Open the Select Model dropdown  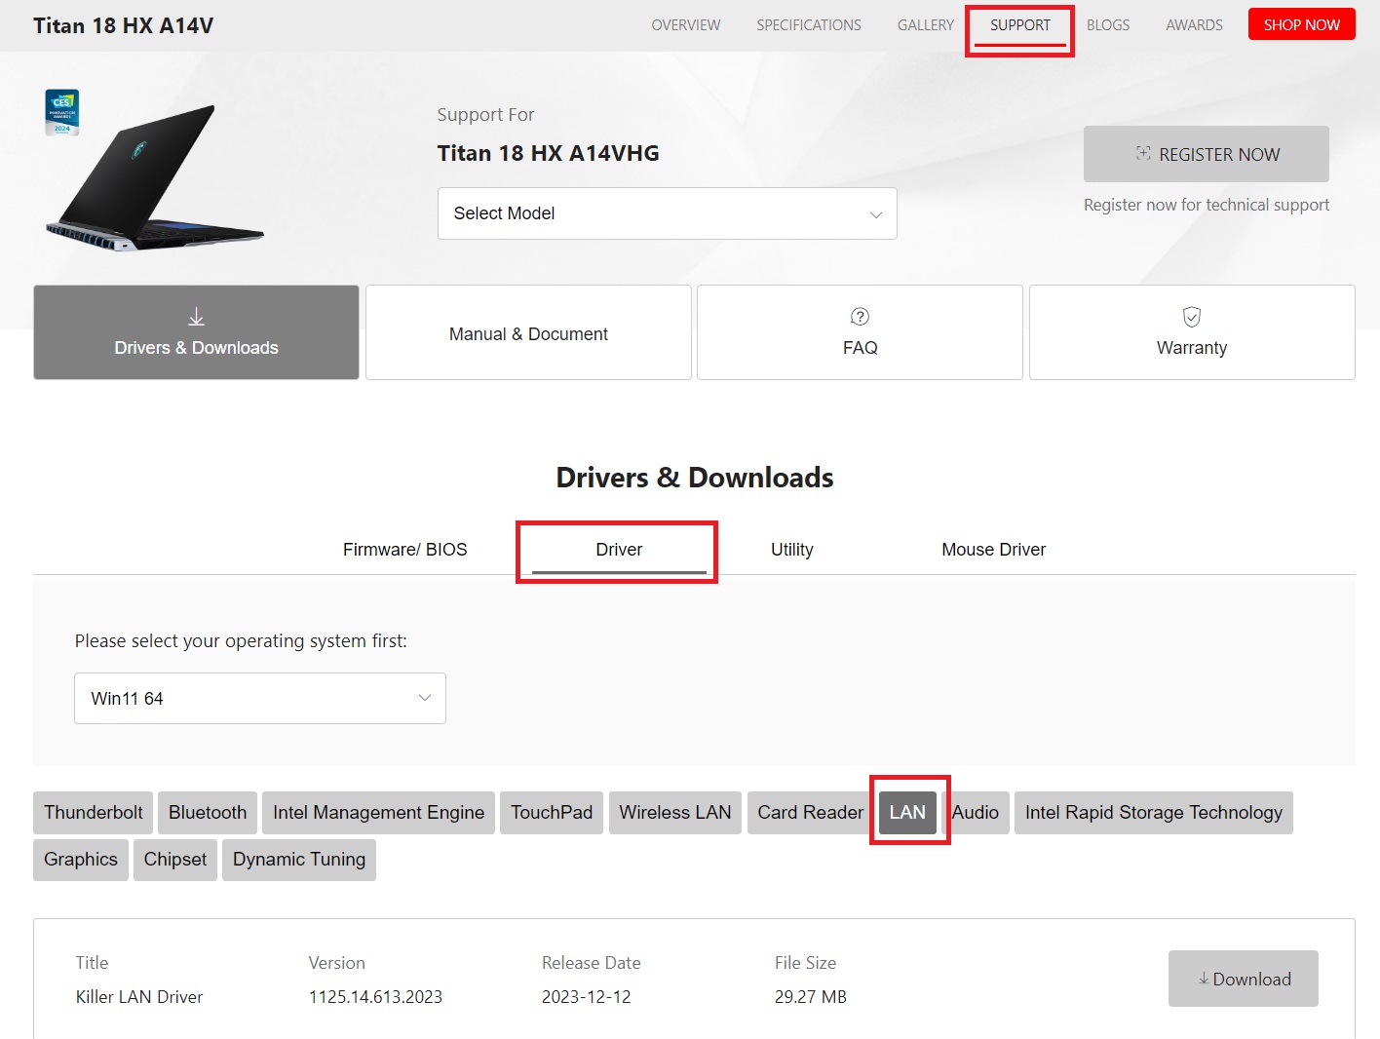pyautogui.click(x=667, y=213)
